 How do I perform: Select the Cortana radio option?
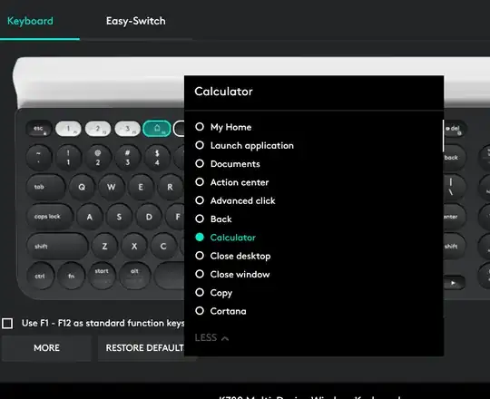click(220, 311)
